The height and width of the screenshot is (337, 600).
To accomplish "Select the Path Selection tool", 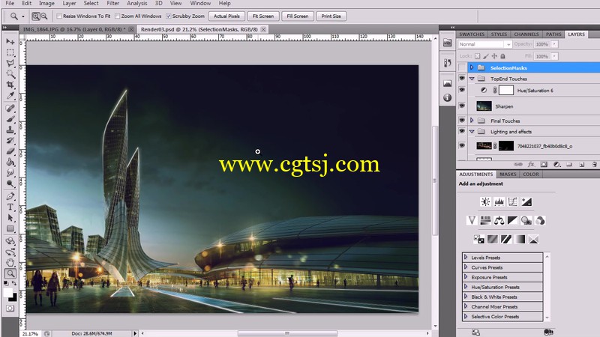I will point(10,218).
